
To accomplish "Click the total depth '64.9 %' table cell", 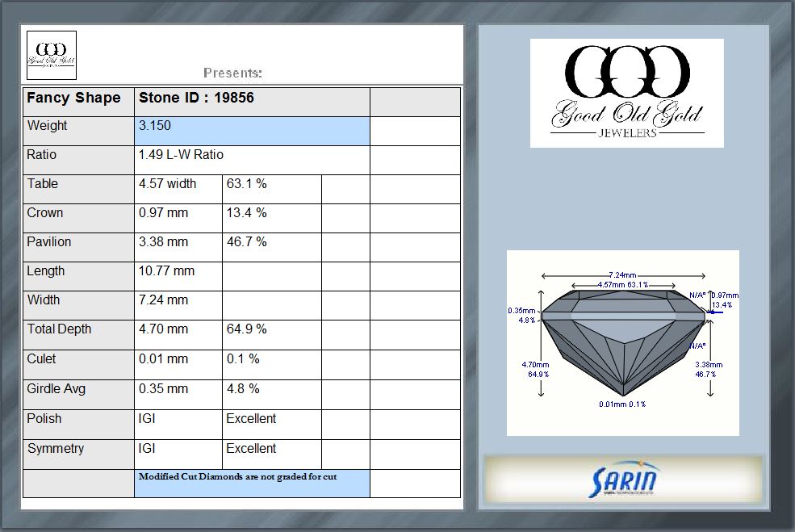I will 272,335.
